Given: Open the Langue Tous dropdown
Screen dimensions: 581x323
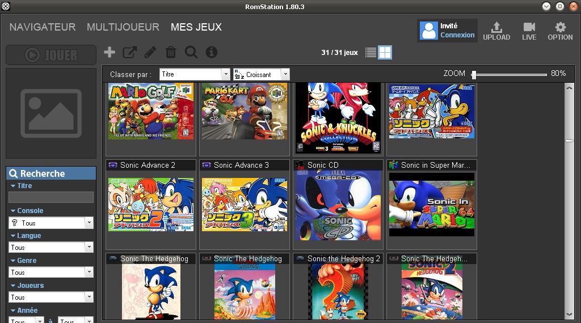Looking at the screenshot, I should pos(51,247).
